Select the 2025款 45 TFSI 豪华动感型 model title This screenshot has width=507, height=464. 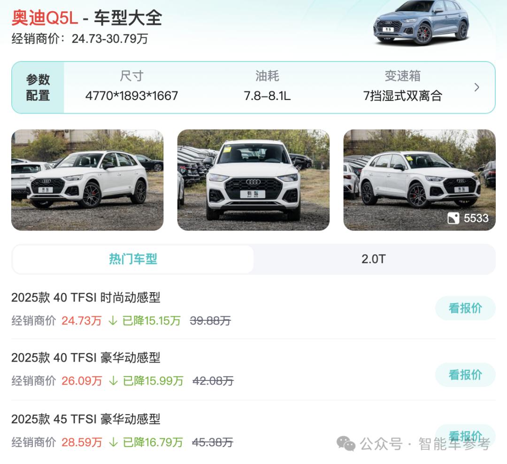(86, 419)
